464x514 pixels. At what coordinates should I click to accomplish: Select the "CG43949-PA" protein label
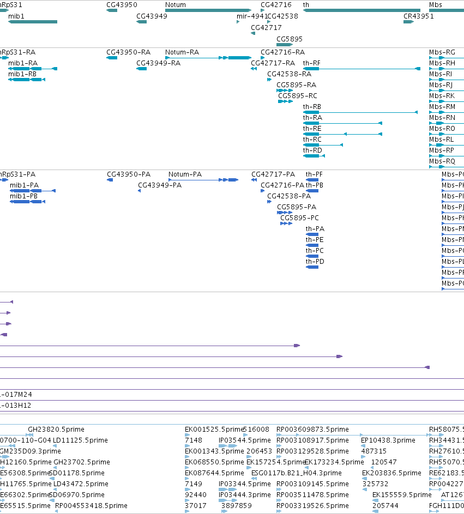[160, 185]
